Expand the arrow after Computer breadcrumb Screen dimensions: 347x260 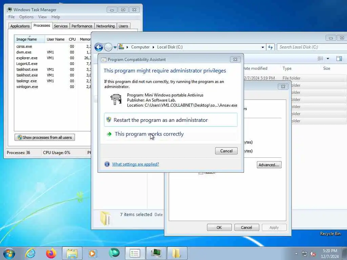pyautogui.click(x=153, y=47)
